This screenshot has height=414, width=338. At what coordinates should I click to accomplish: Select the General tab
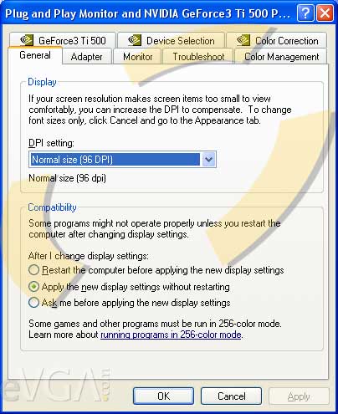[x=35, y=55]
